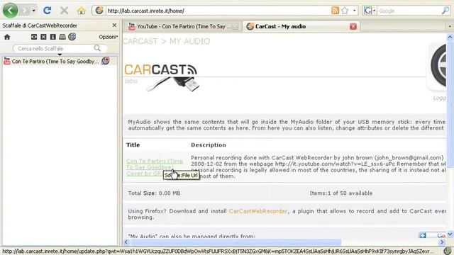The image size is (454, 255).
Task: Click the Total Size: 0.00 MB text
Action: point(154,193)
